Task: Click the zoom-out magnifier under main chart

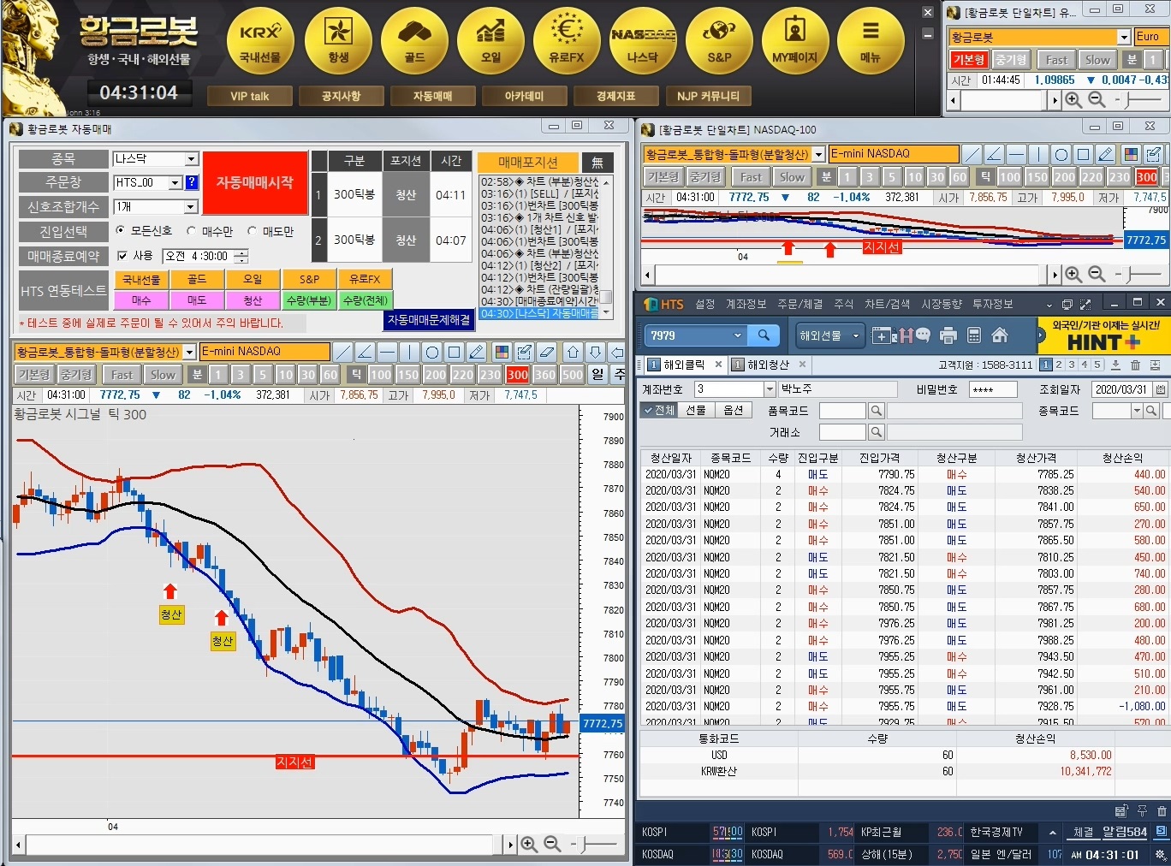Action: [552, 844]
